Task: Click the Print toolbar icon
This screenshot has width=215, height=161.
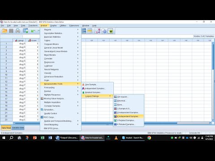Action: [18, 31]
